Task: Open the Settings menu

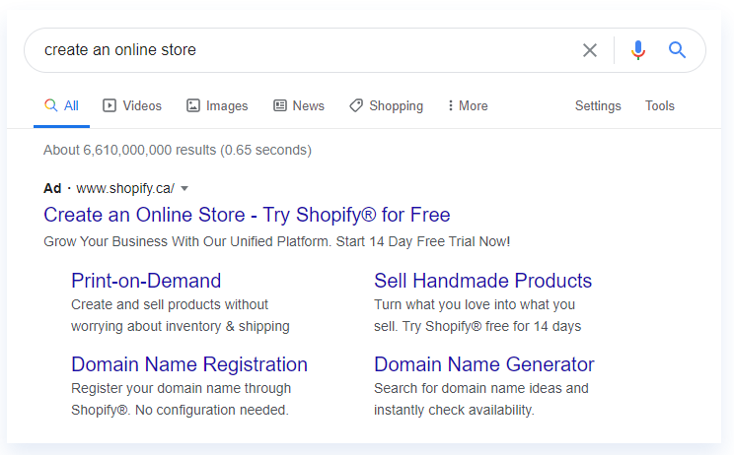Action: click(598, 106)
